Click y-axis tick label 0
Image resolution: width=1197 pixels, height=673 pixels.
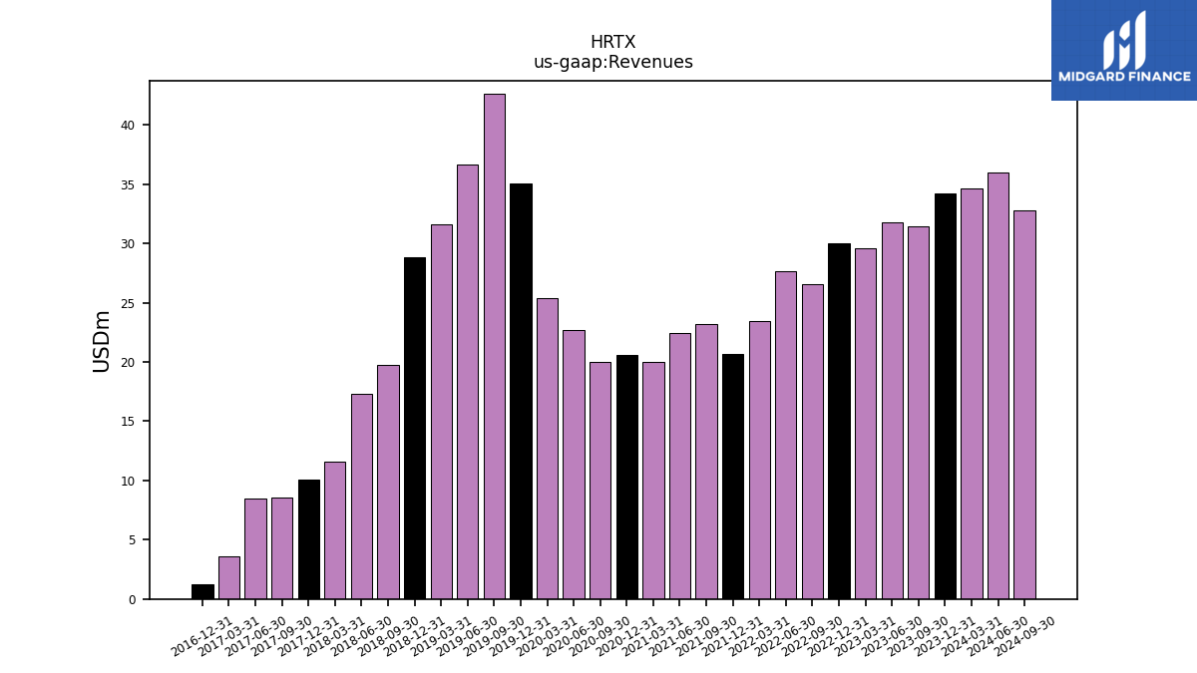[133, 600]
